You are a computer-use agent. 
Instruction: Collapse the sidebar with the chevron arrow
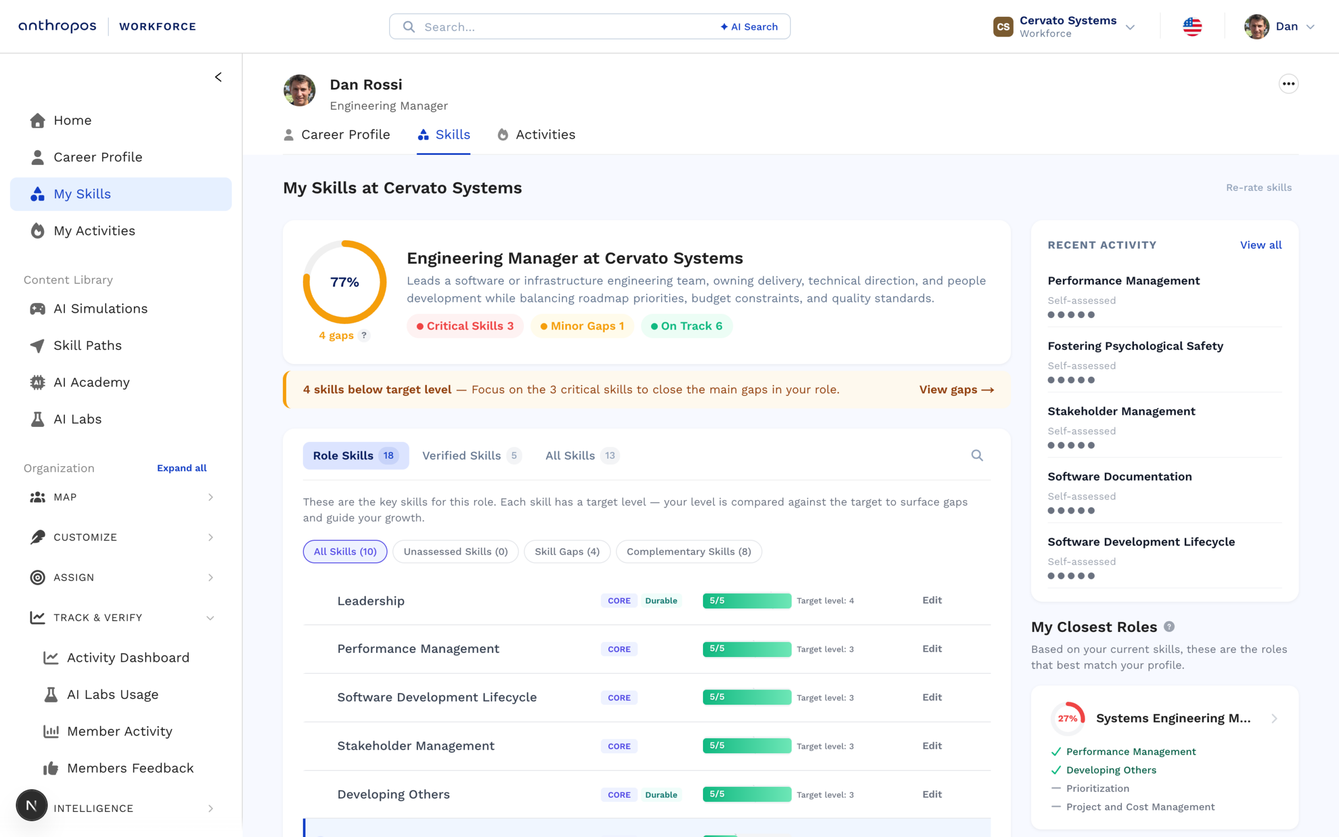218,77
